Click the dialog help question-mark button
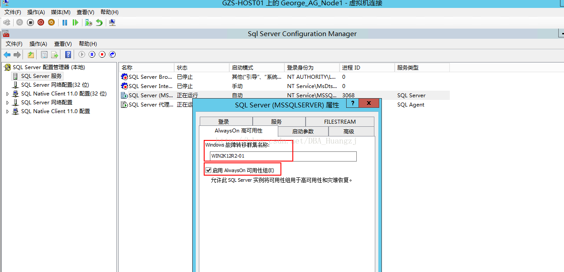 pos(352,103)
